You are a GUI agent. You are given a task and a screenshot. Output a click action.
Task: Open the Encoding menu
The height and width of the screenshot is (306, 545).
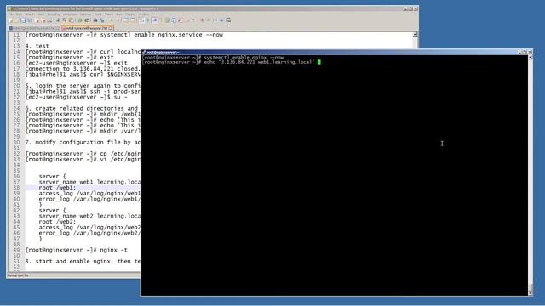click(54, 14)
